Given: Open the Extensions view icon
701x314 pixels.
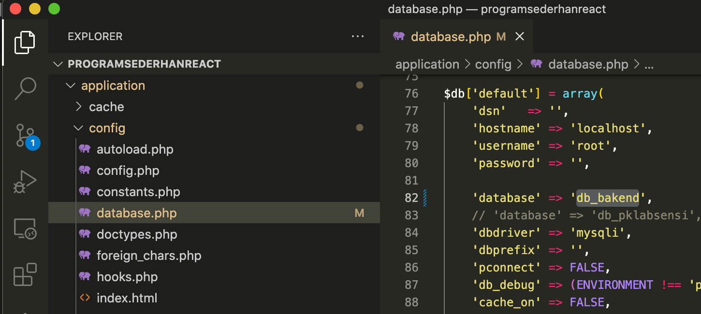Looking at the screenshot, I should click(25, 274).
